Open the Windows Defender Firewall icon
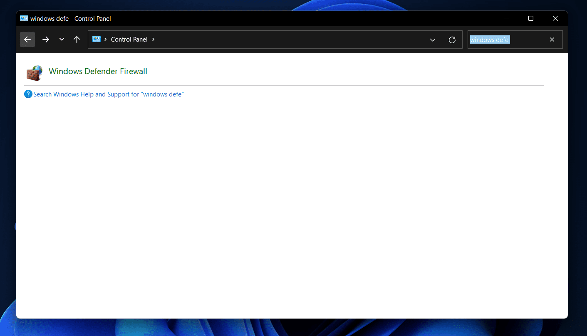Viewport: 587px width, 336px height. coord(35,72)
